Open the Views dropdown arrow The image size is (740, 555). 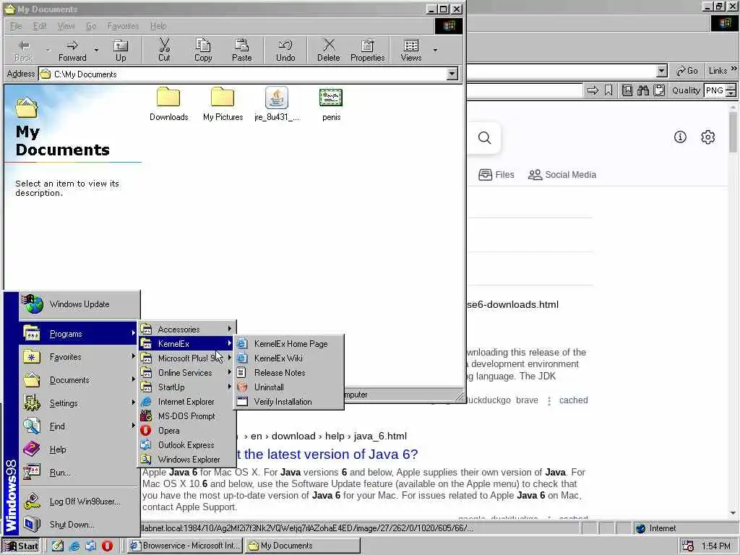[x=435, y=50]
